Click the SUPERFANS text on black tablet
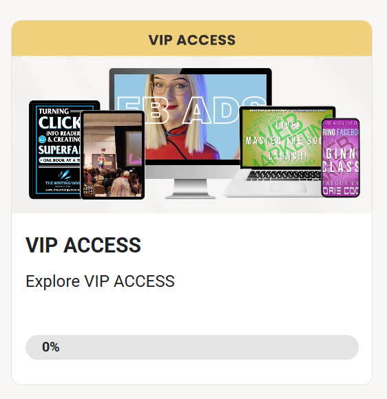 click(59, 150)
